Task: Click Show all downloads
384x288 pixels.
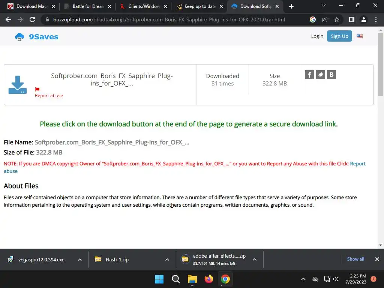Action: (355, 259)
